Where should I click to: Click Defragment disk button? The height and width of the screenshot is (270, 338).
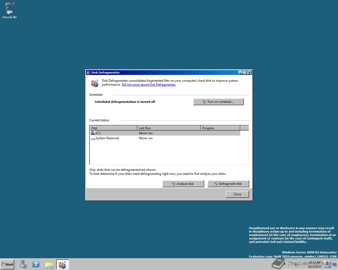(x=228, y=184)
